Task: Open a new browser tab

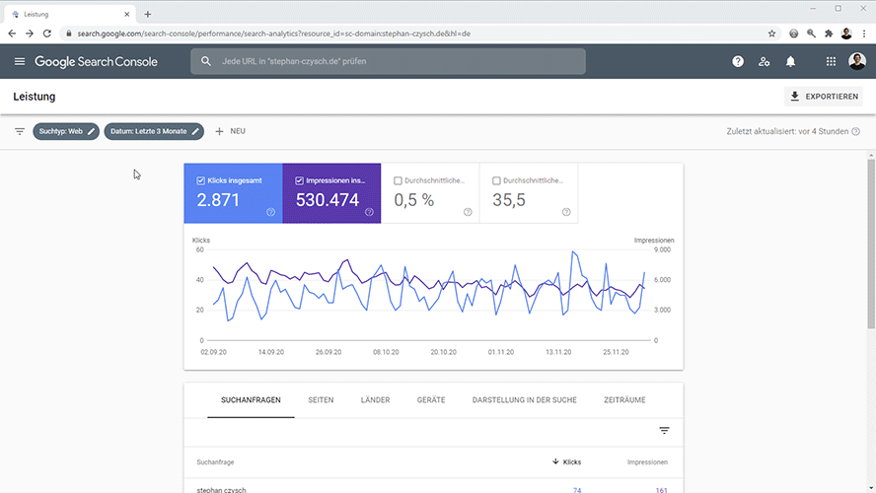Action: (x=148, y=14)
